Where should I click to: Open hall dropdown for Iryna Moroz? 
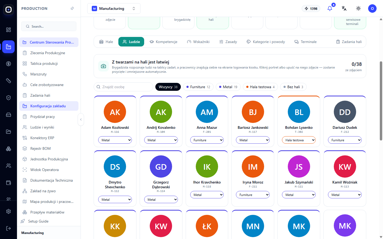pos(253,195)
